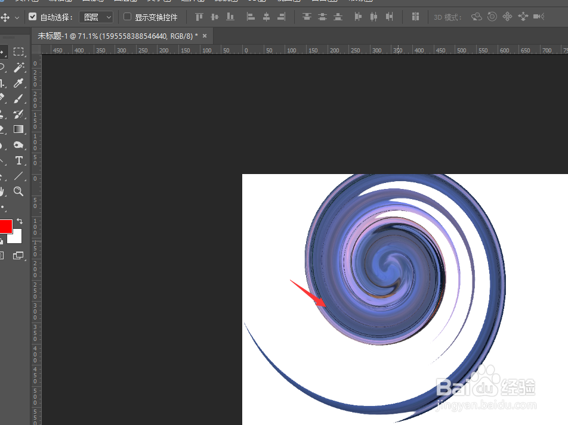
Task: Align vertical centers of layers
Action: tap(215, 17)
